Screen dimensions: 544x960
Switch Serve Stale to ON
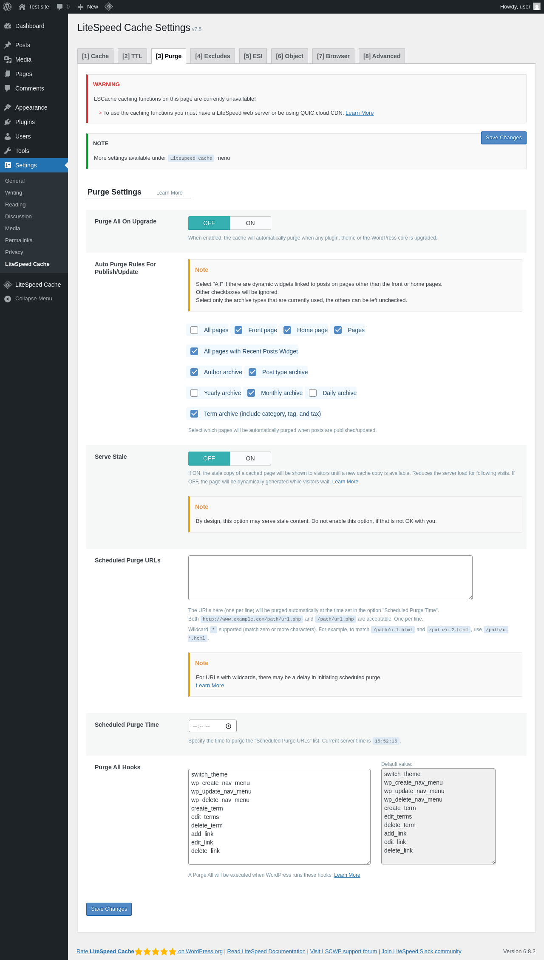pos(250,458)
